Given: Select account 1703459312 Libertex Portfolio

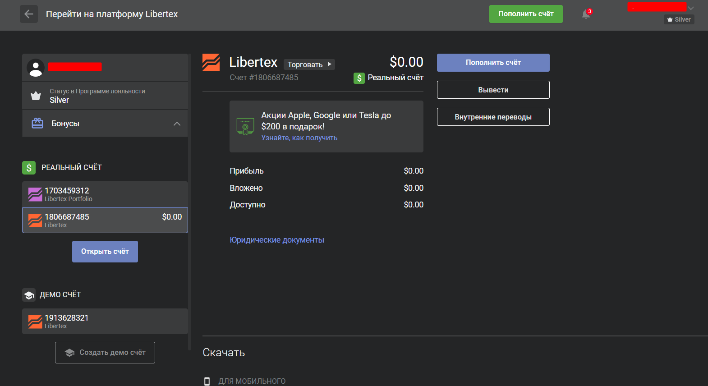Looking at the screenshot, I should (x=105, y=194).
